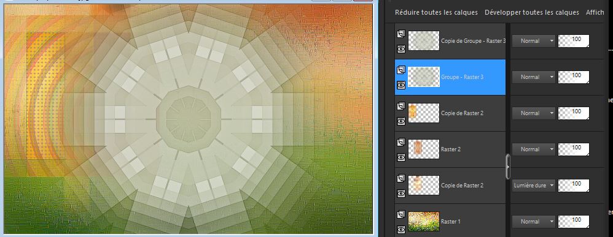This screenshot has width=613, height=237.
Task: Hide the Groupe - Raster 3 layer
Action: pyautogui.click(x=400, y=85)
